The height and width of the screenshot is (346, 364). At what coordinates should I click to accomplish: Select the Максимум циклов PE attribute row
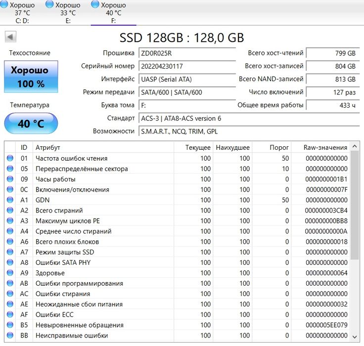(177, 220)
